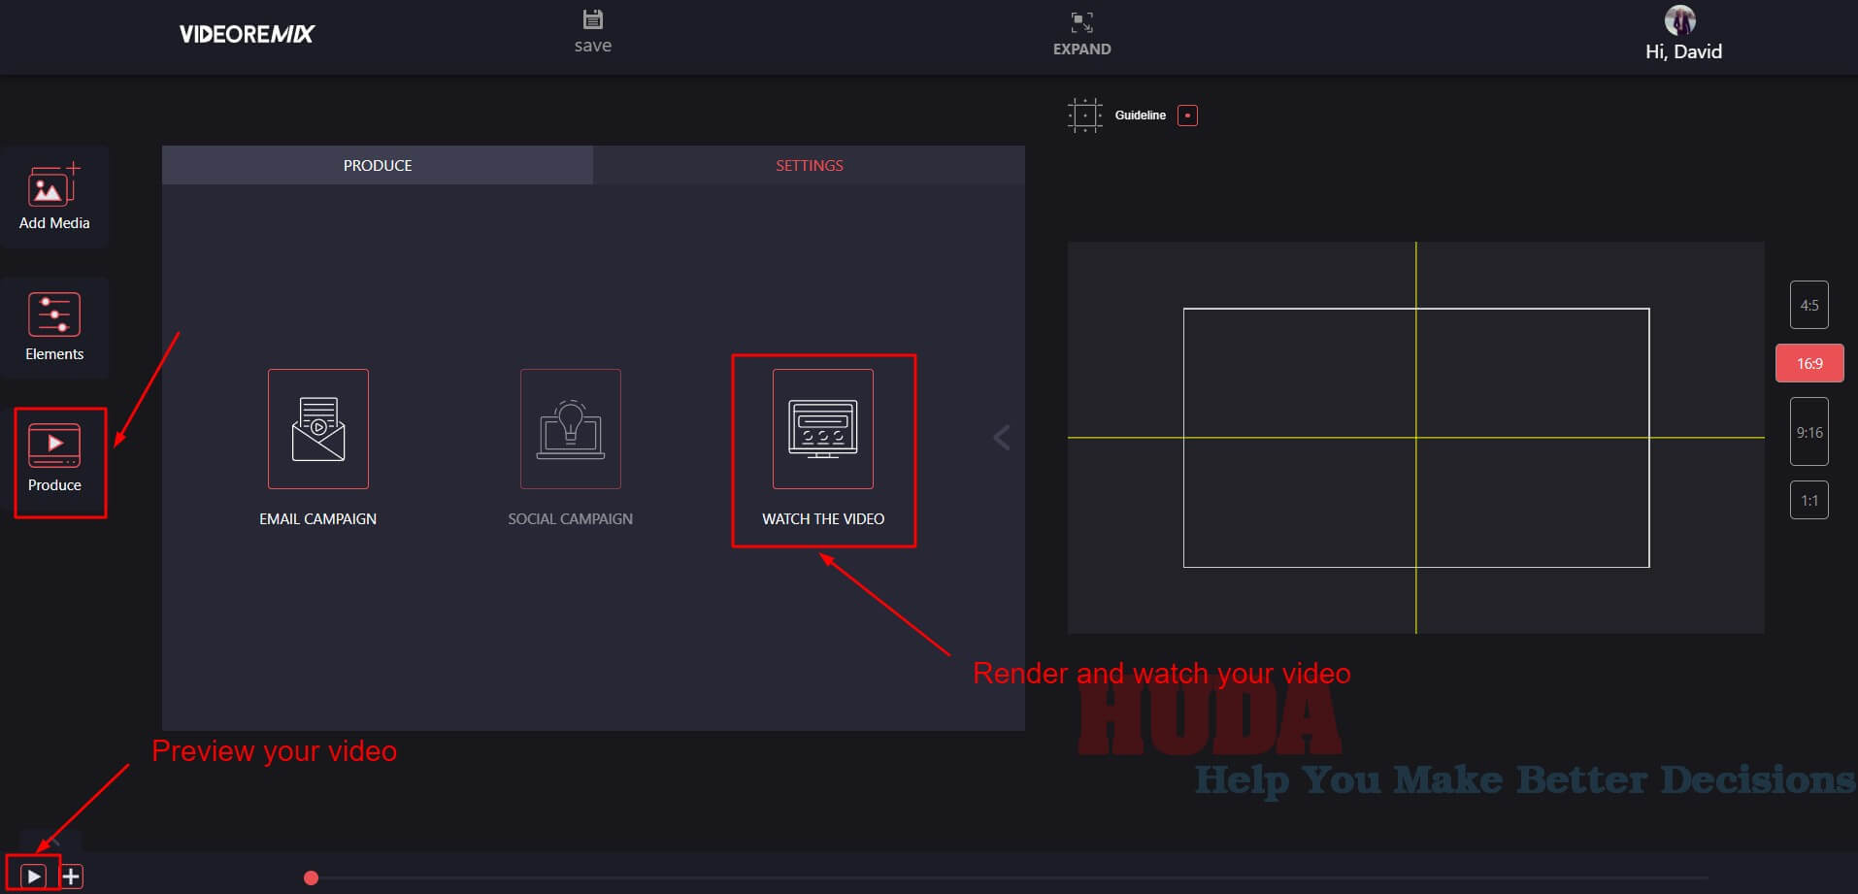Click the Guideline grid icon
Image resolution: width=1858 pixels, height=894 pixels.
(1084, 115)
